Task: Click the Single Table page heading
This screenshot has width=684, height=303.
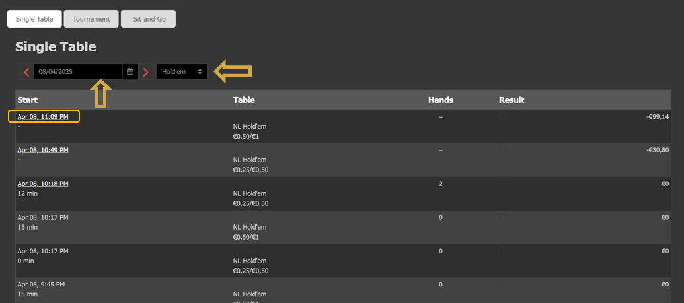Action: click(56, 47)
